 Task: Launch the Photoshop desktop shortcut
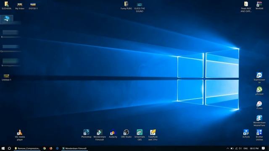(x=86, y=134)
